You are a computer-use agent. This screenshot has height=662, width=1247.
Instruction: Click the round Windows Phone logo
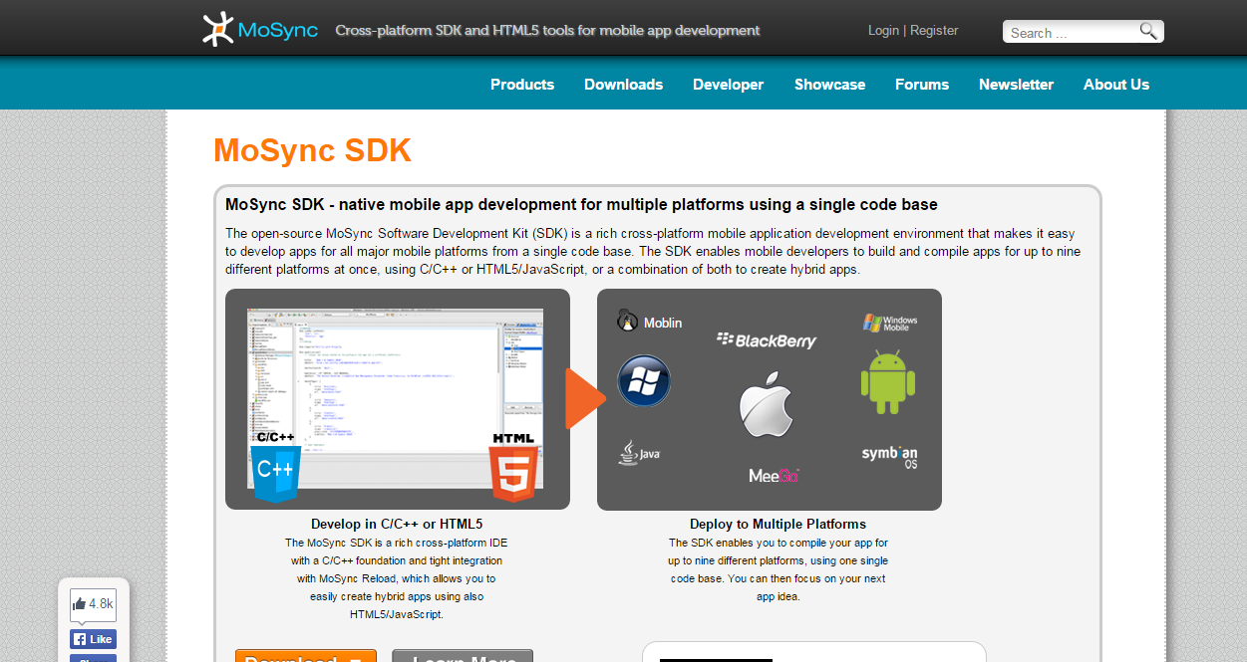pos(644,381)
